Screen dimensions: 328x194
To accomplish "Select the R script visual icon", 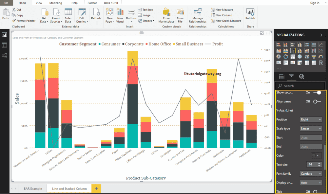I will (x=321, y=62).
